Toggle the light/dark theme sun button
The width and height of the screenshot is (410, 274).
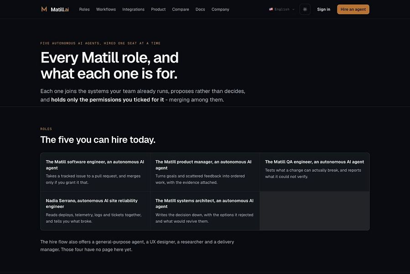pos(305,10)
